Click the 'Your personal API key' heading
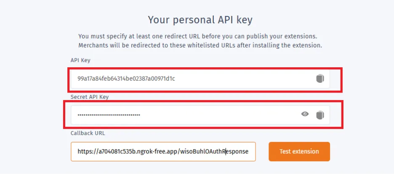The height and width of the screenshot is (174, 394). [x=200, y=20]
